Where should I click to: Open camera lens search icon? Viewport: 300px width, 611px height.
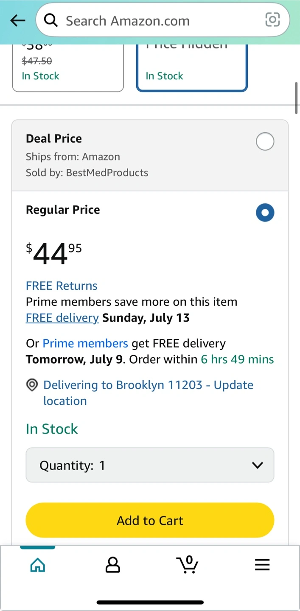272,20
